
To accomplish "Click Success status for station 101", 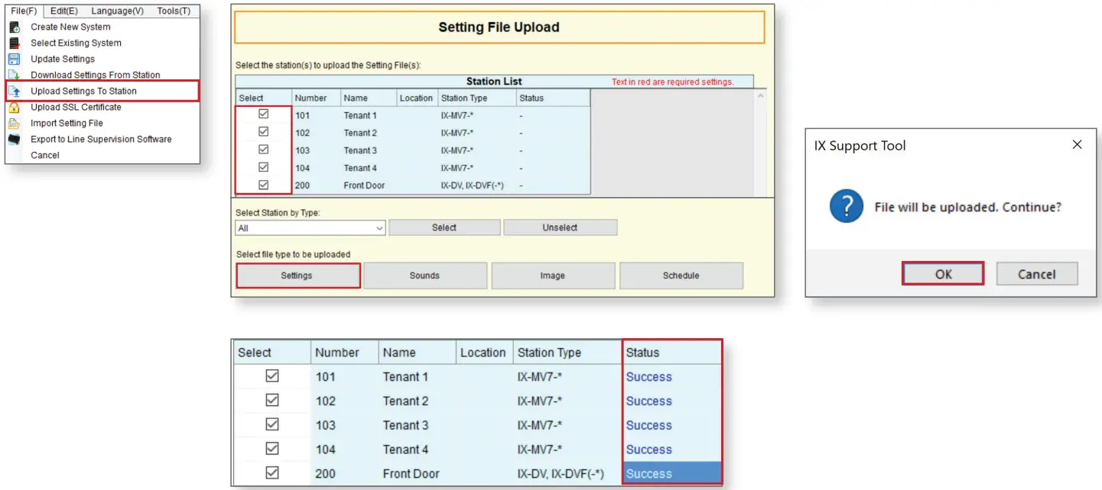I will [649, 376].
